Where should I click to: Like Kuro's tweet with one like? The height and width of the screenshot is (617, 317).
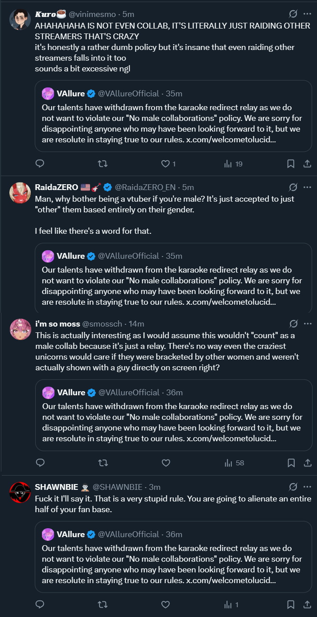pyautogui.click(x=166, y=164)
